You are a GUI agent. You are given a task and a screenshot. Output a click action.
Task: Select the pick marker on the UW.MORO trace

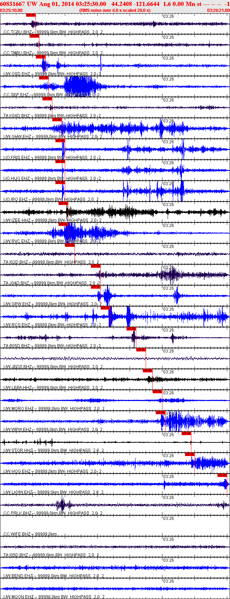coord(157,392)
